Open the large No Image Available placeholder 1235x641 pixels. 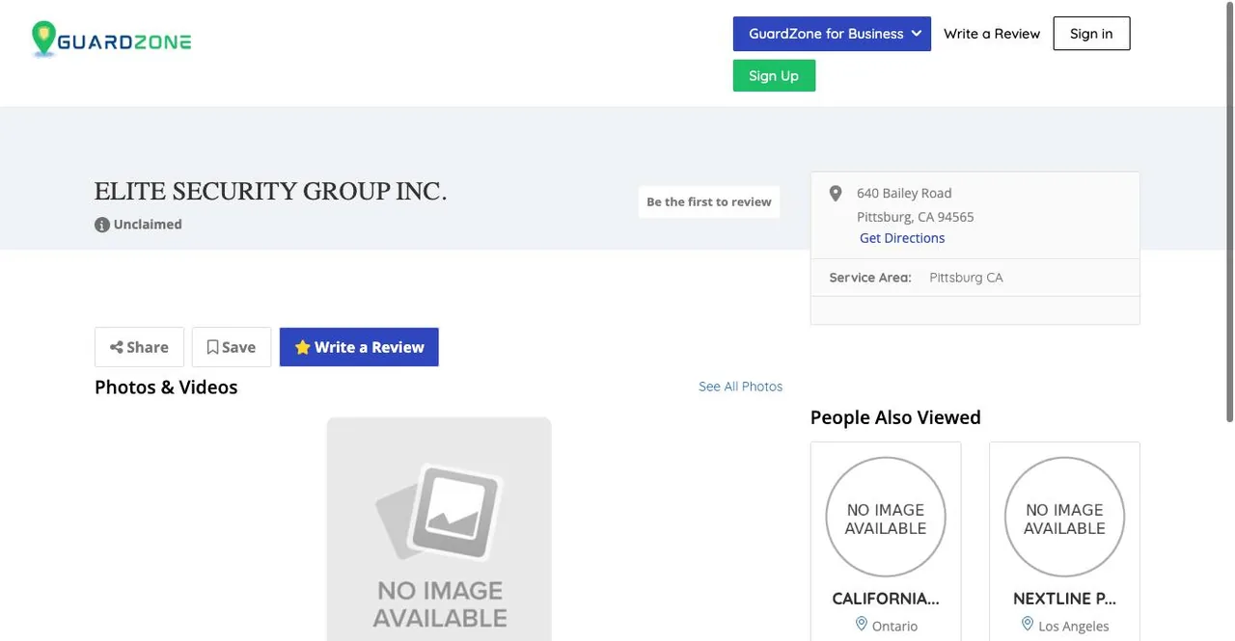(439, 529)
